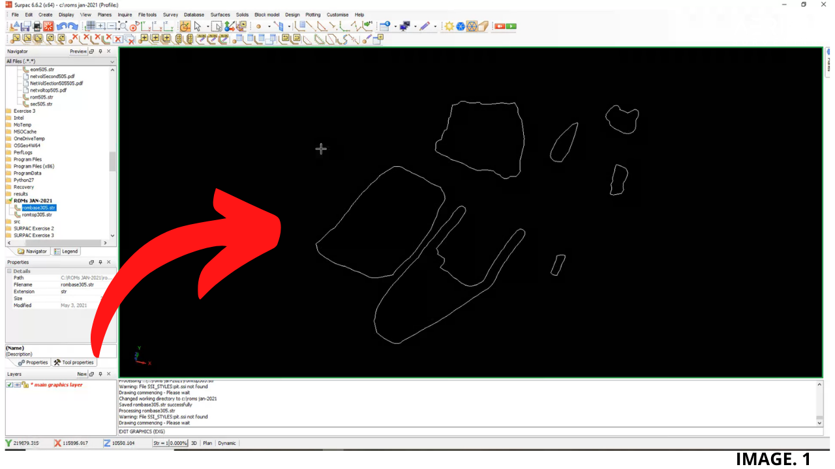Screen dimensions: 835x469
Task: Select the pointer selection arrow tool
Action: 197,26
